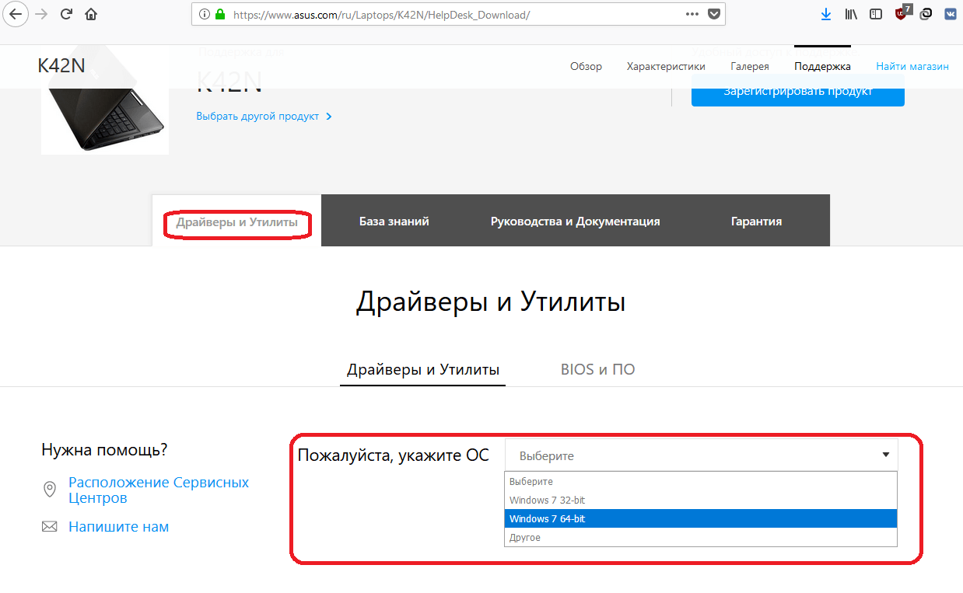Open the Firefox downloads arrow icon
Image resolution: width=963 pixels, height=593 pixels.
tap(825, 14)
